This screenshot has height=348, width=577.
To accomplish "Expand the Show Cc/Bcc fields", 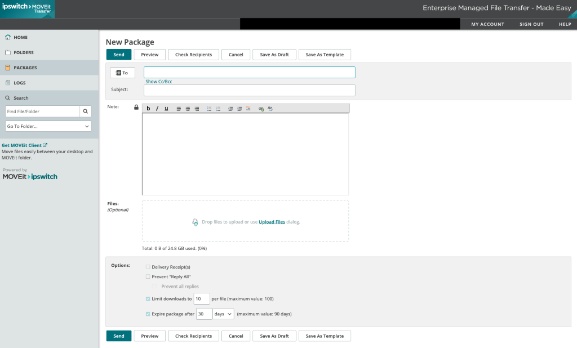I will click(x=159, y=82).
